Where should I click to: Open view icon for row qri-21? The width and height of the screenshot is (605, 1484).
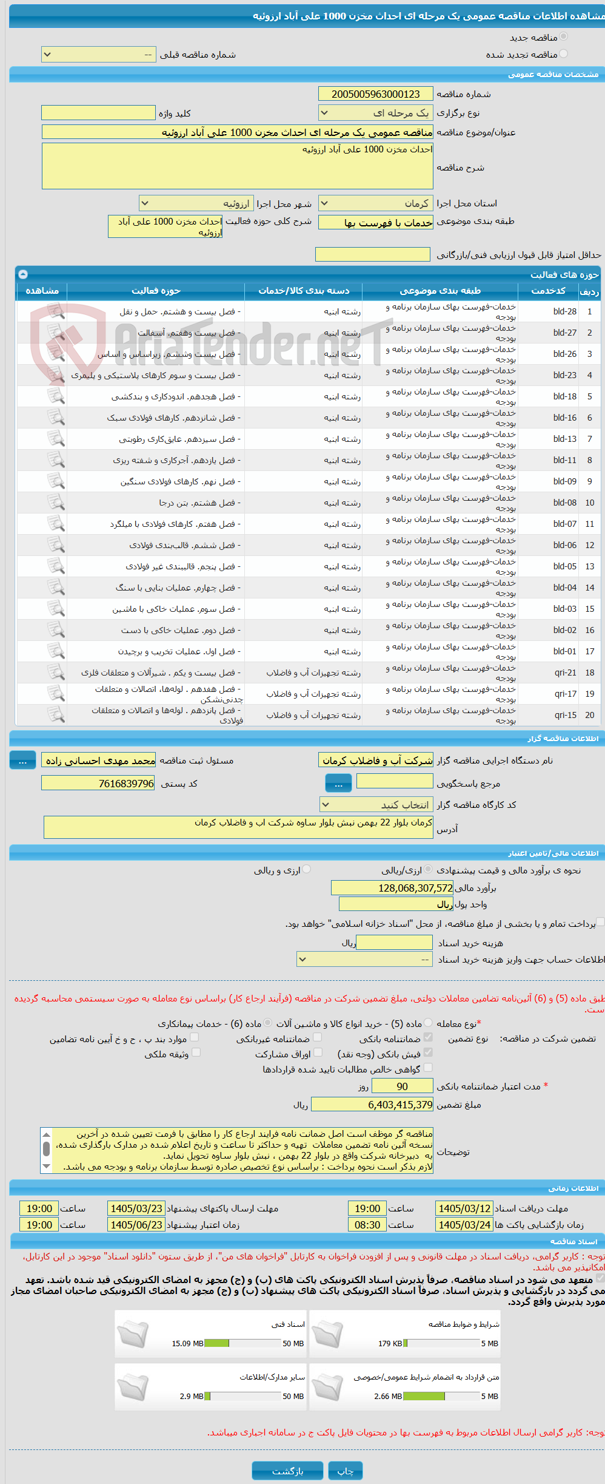pos(56,673)
